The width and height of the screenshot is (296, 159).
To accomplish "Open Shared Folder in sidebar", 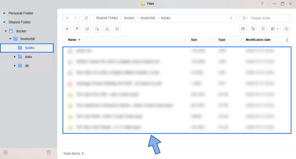I will point(20,22).
